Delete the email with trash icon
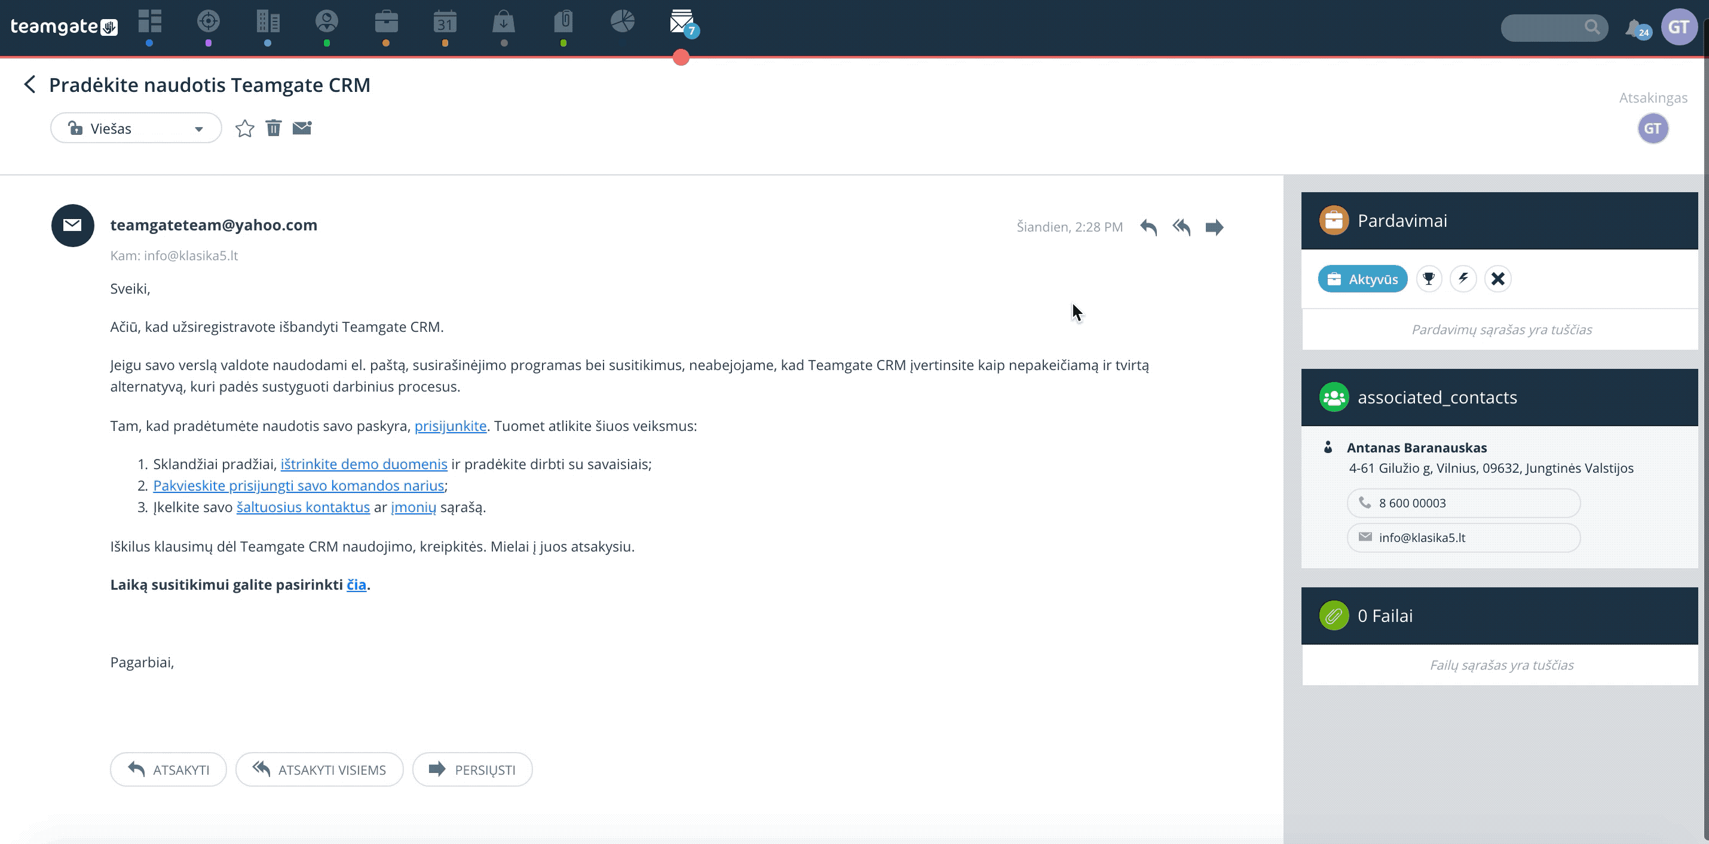Image resolution: width=1709 pixels, height=844 pixels. 273,128
